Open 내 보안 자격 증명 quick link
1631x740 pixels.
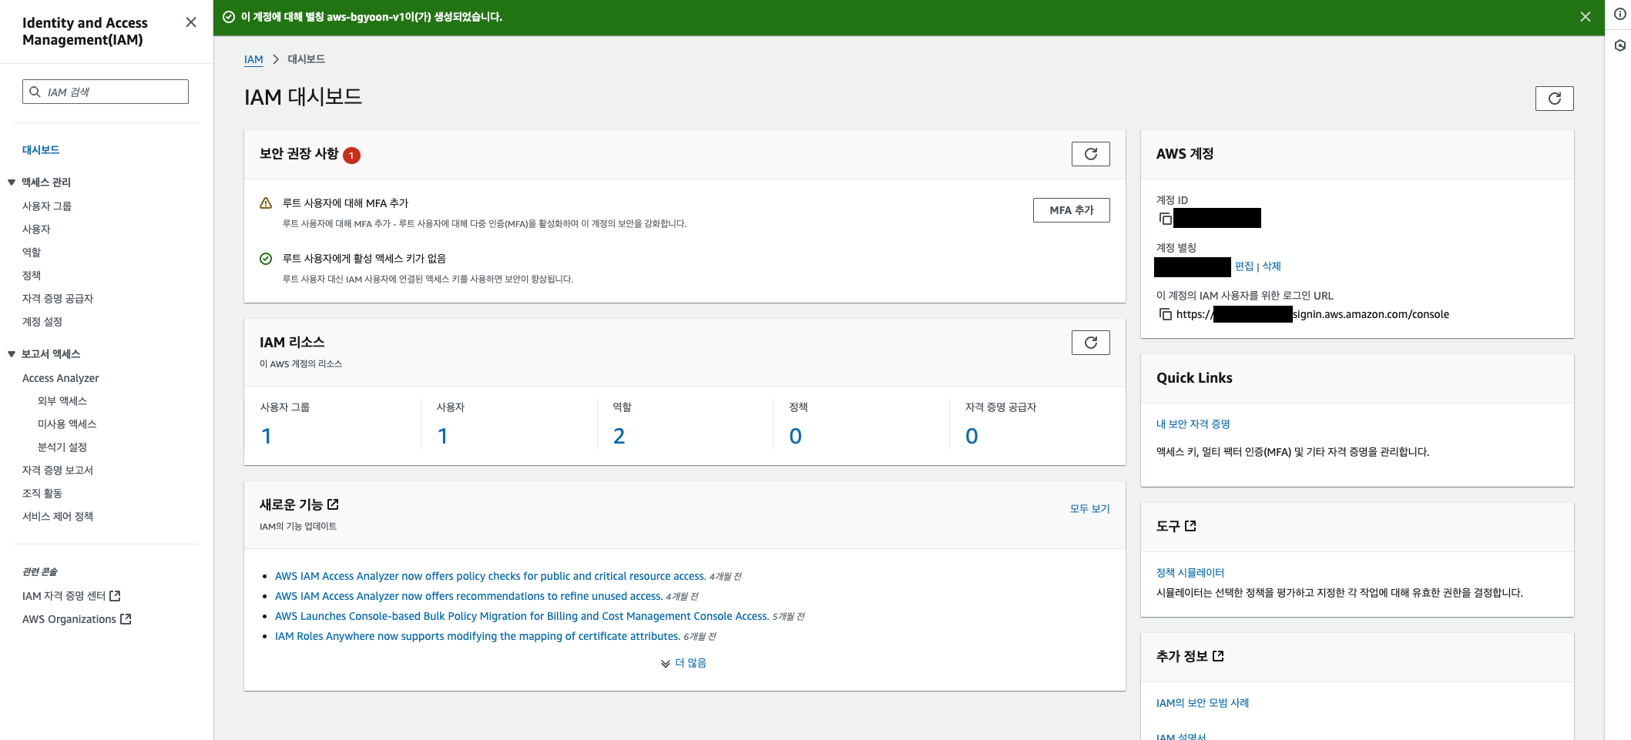(1193, 424)
